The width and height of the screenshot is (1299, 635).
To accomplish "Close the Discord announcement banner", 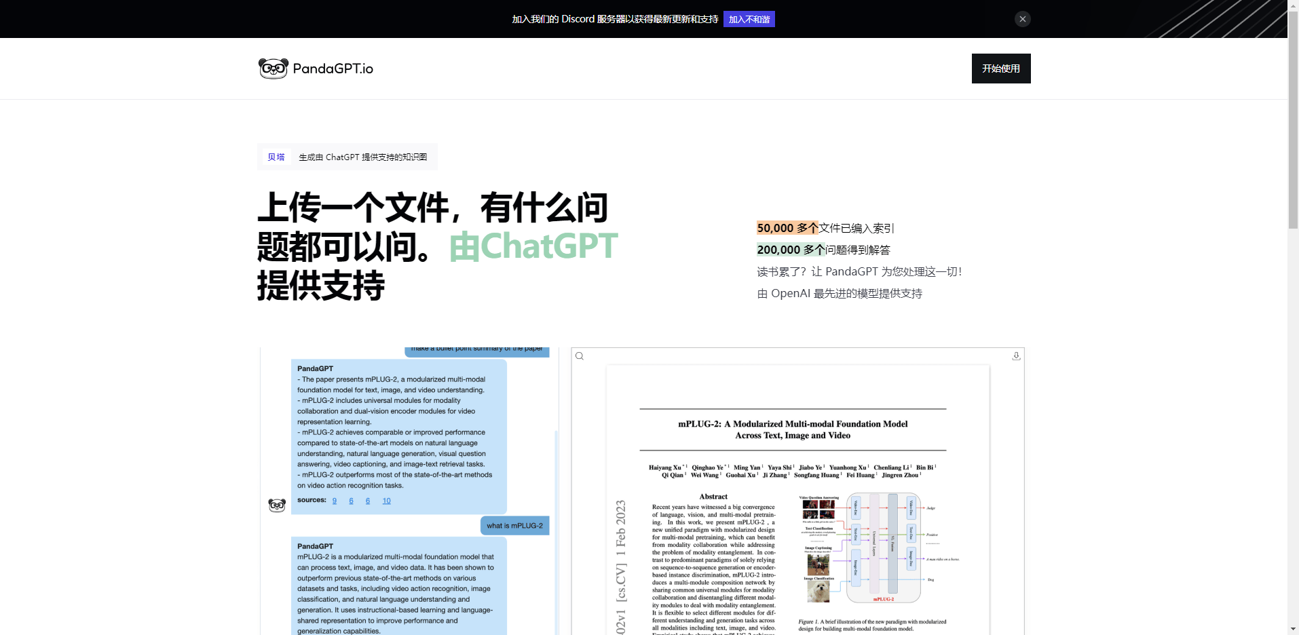I will click(1022, 19).
